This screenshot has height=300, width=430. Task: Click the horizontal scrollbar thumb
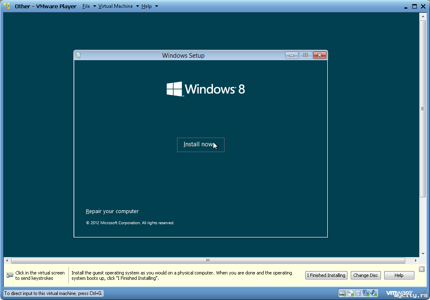[208, 260]
